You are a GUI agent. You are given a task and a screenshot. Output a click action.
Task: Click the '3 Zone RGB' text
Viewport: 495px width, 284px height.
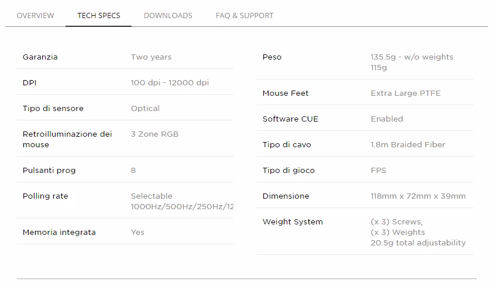(x=154, y=134)
